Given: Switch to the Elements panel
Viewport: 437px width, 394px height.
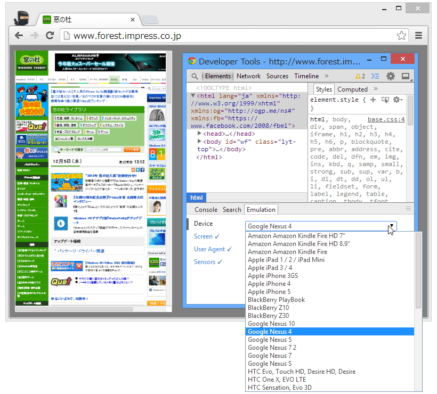Looking at the screenshot, I should tap(217, 76).
